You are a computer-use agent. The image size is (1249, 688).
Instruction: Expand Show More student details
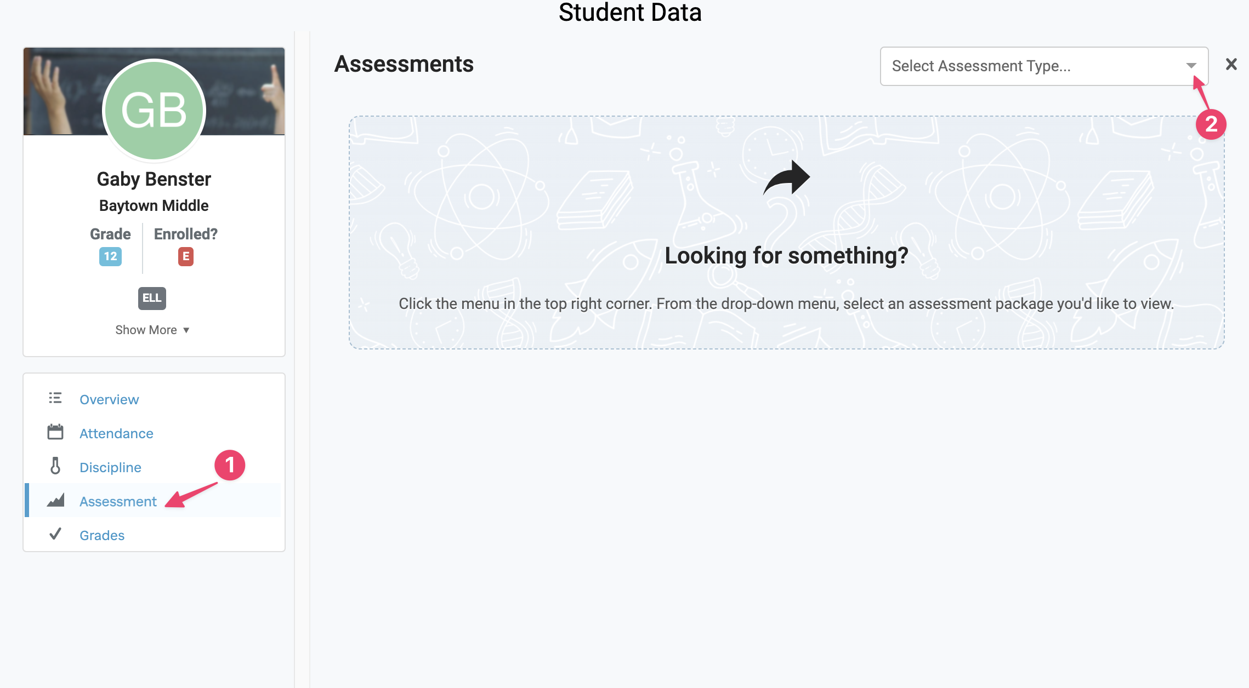152,330
